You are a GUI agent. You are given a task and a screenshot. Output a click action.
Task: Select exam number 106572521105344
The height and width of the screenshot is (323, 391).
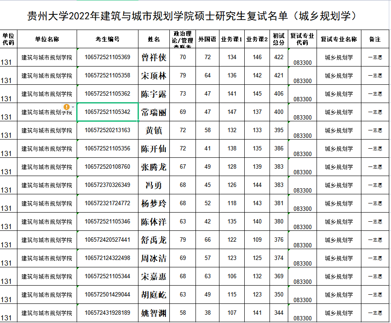pos(108,276)
